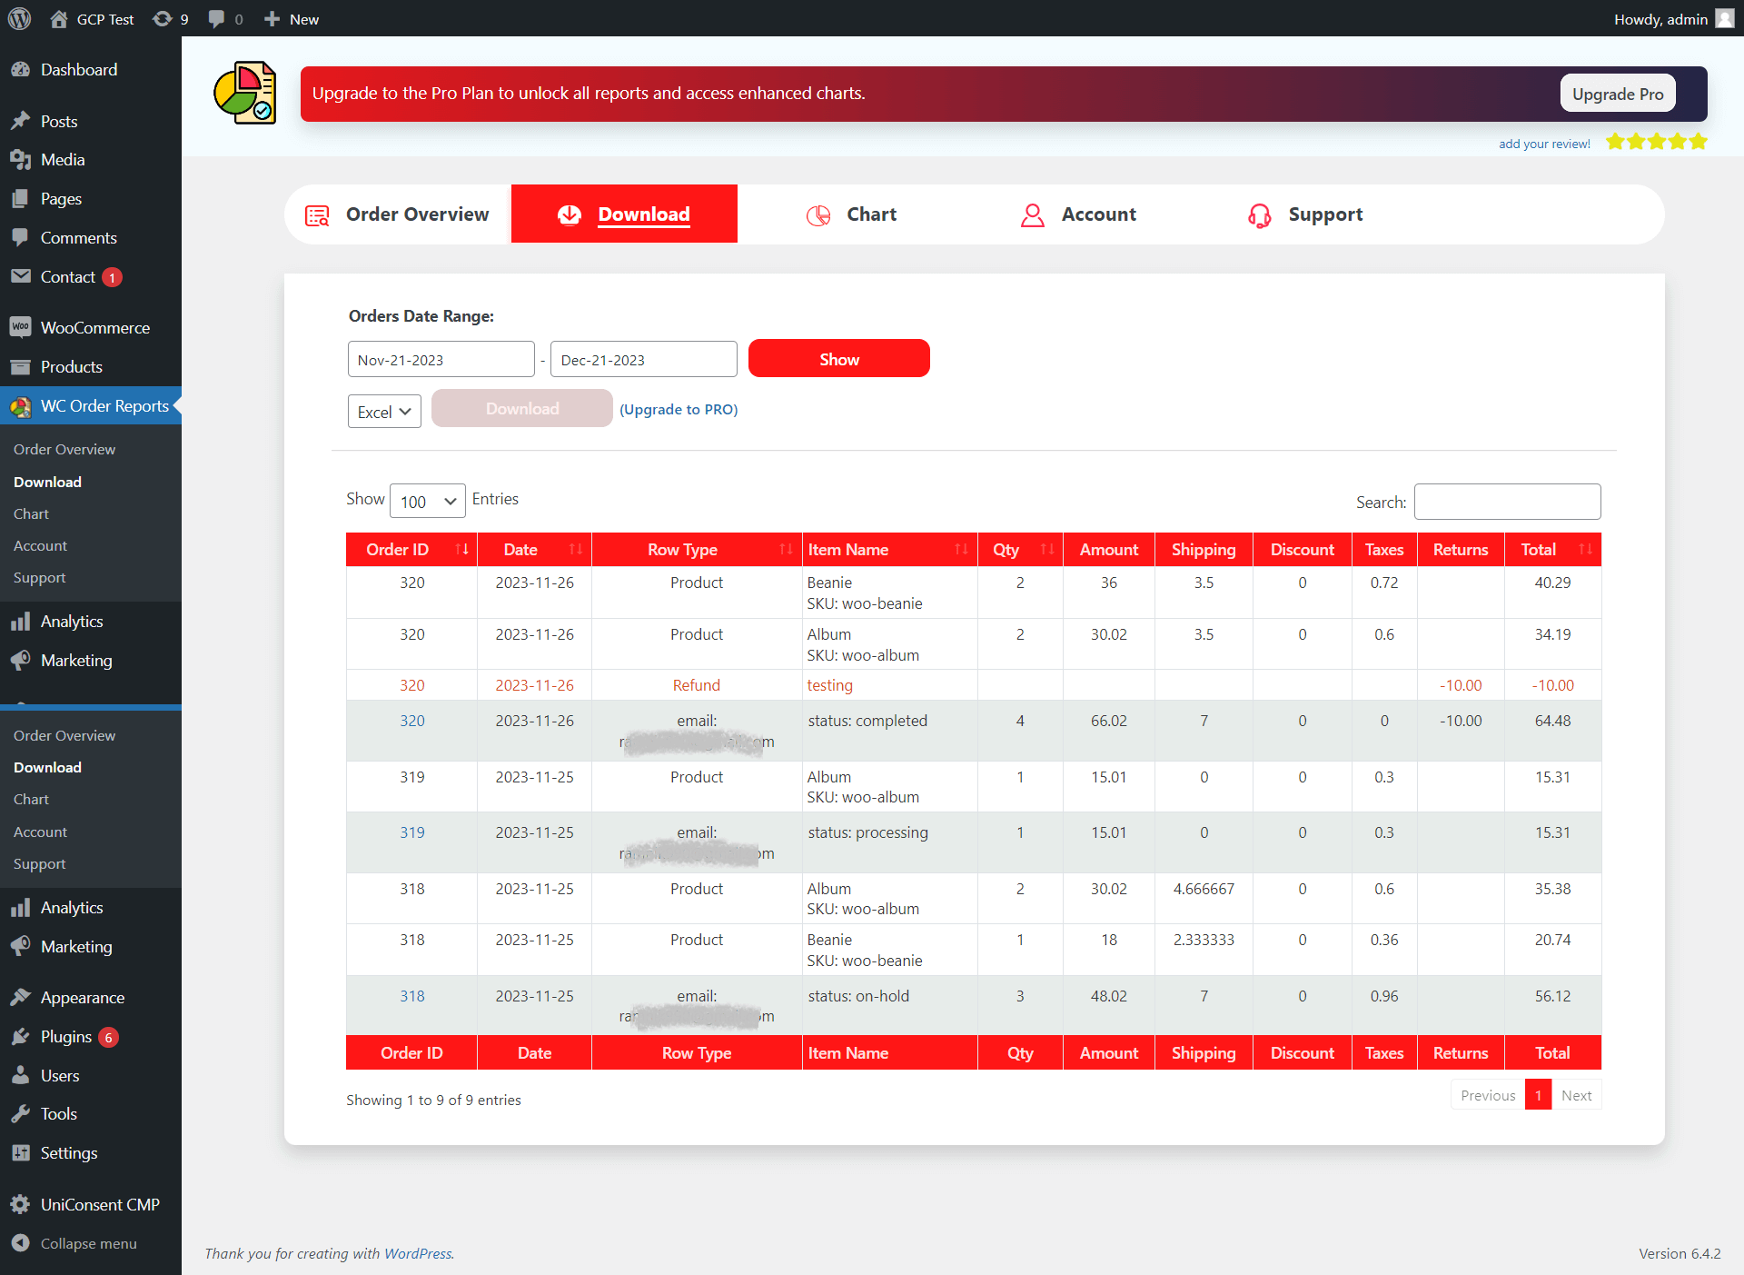Click the Chart tab pie icon
This screenshot has height=1275, width=1744.
pos(818,214)
